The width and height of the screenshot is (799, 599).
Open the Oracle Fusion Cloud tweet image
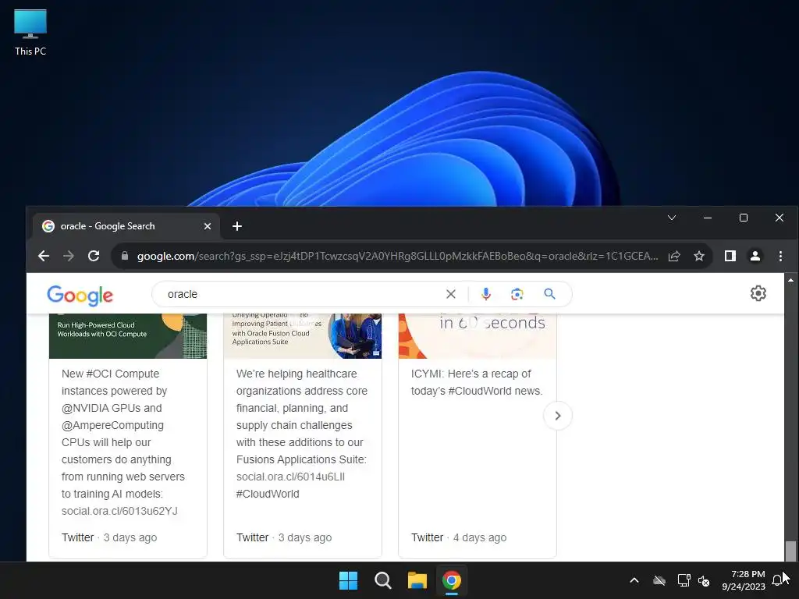[303, 336]
